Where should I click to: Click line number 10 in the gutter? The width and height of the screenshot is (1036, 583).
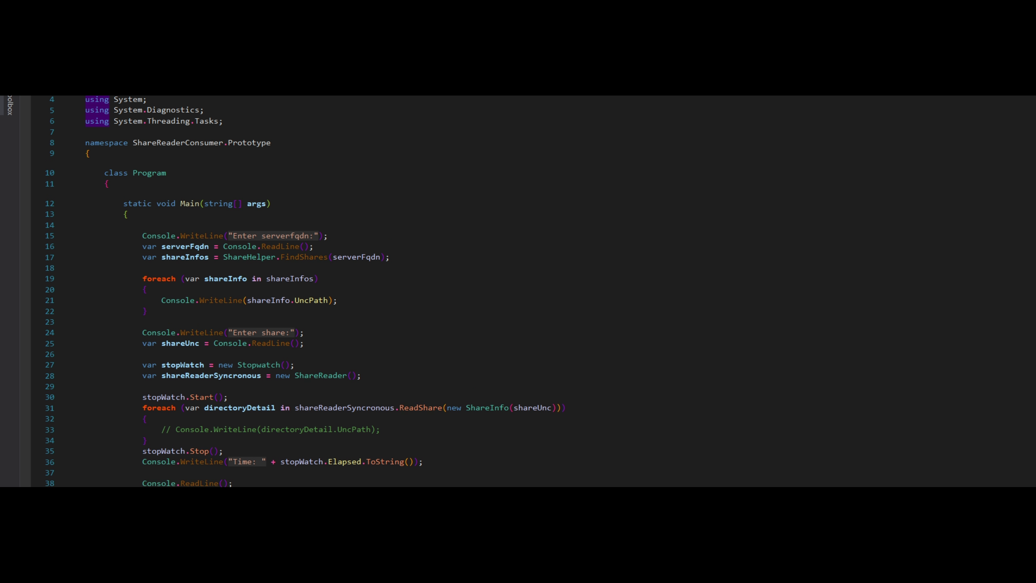point(49,173)
